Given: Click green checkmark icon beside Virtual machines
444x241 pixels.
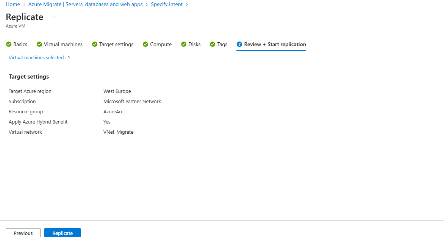Looking at the screenshot, I should click(x=39, y=44).
